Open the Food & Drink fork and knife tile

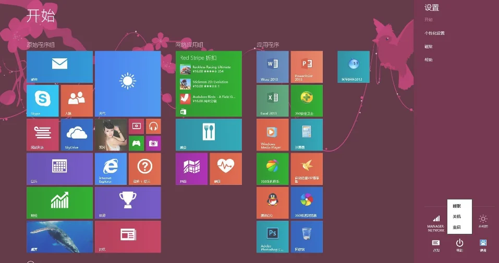click(x=209, y=135)
